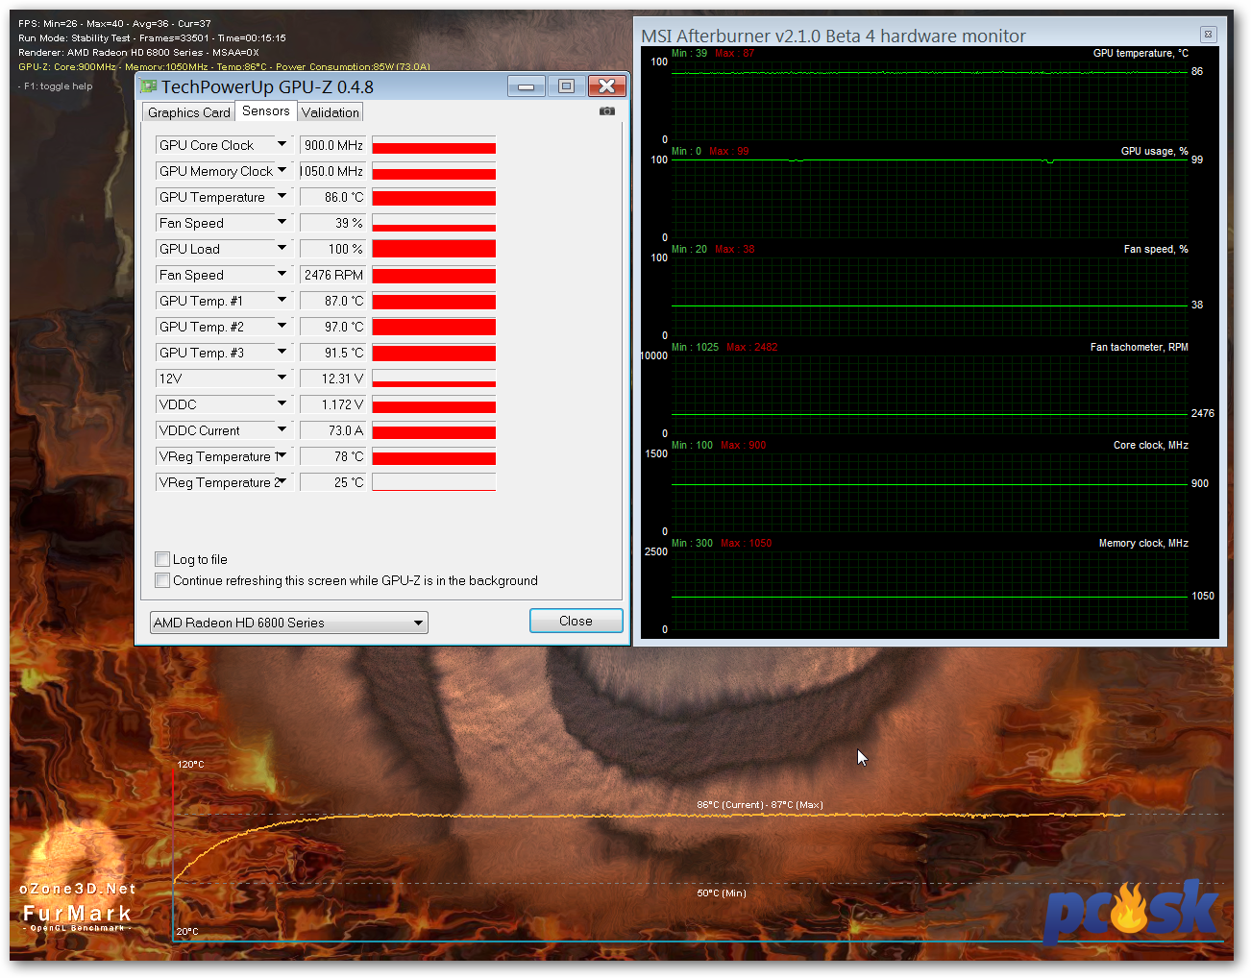Open the GPU Temp. #1 dropdown
The height and width of the screenshot is (978, 1251).
click(282, 300)
